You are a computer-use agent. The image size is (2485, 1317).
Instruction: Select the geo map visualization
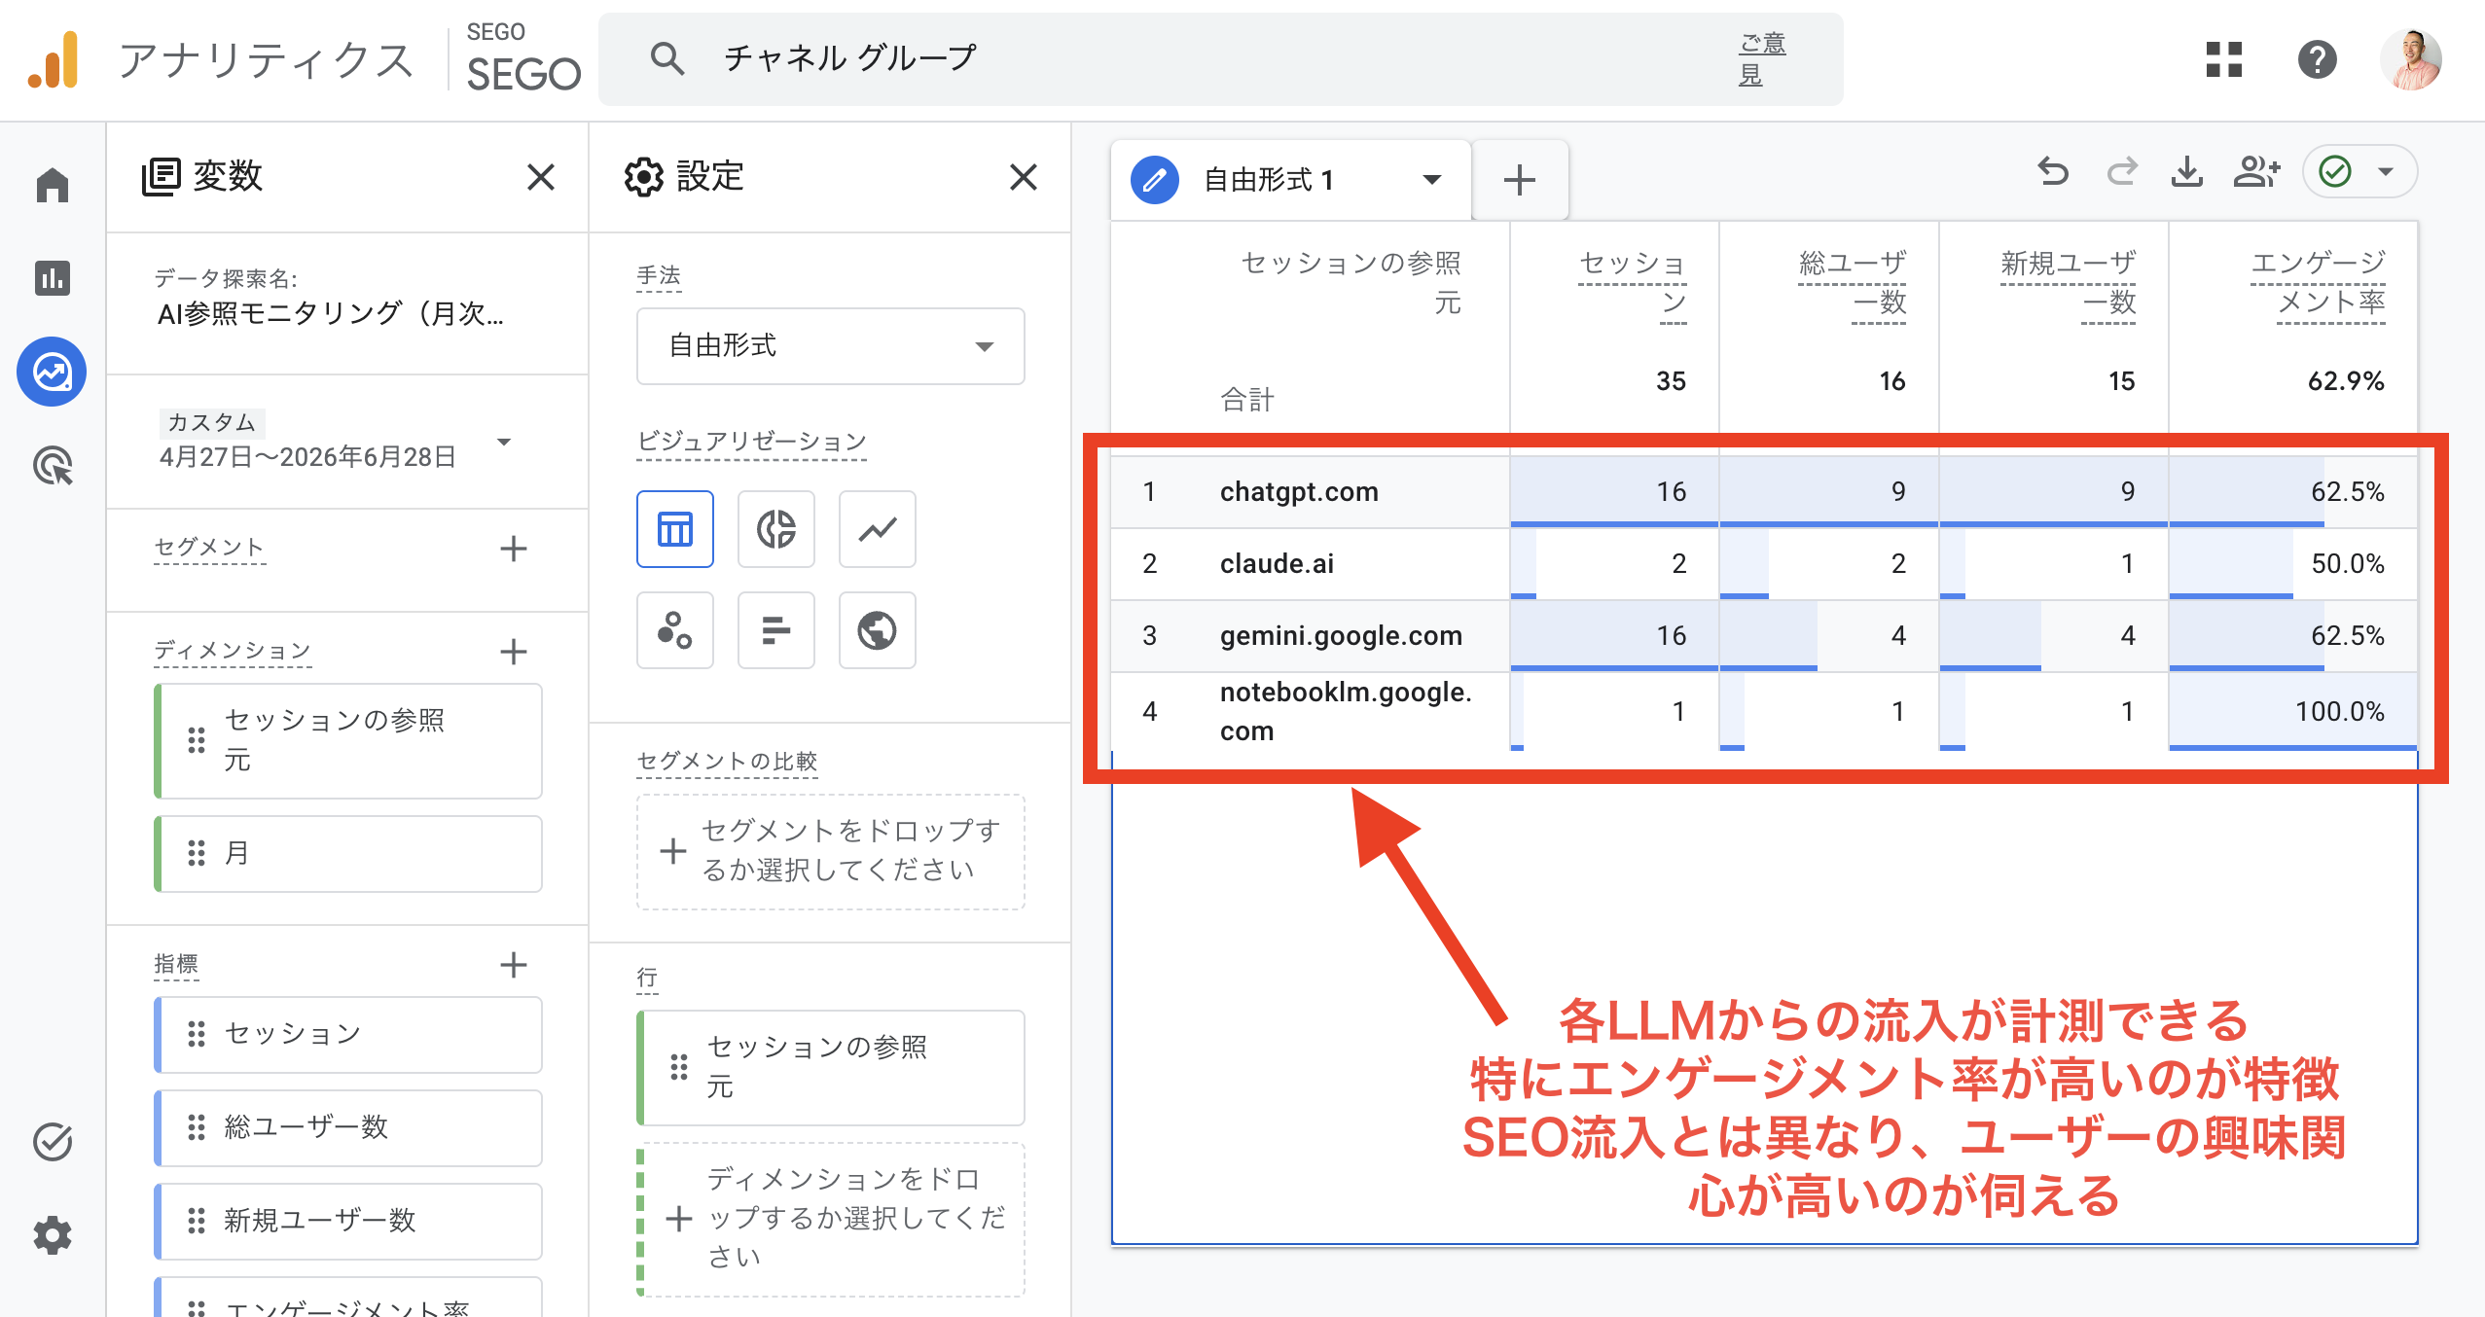pos(878,630)
